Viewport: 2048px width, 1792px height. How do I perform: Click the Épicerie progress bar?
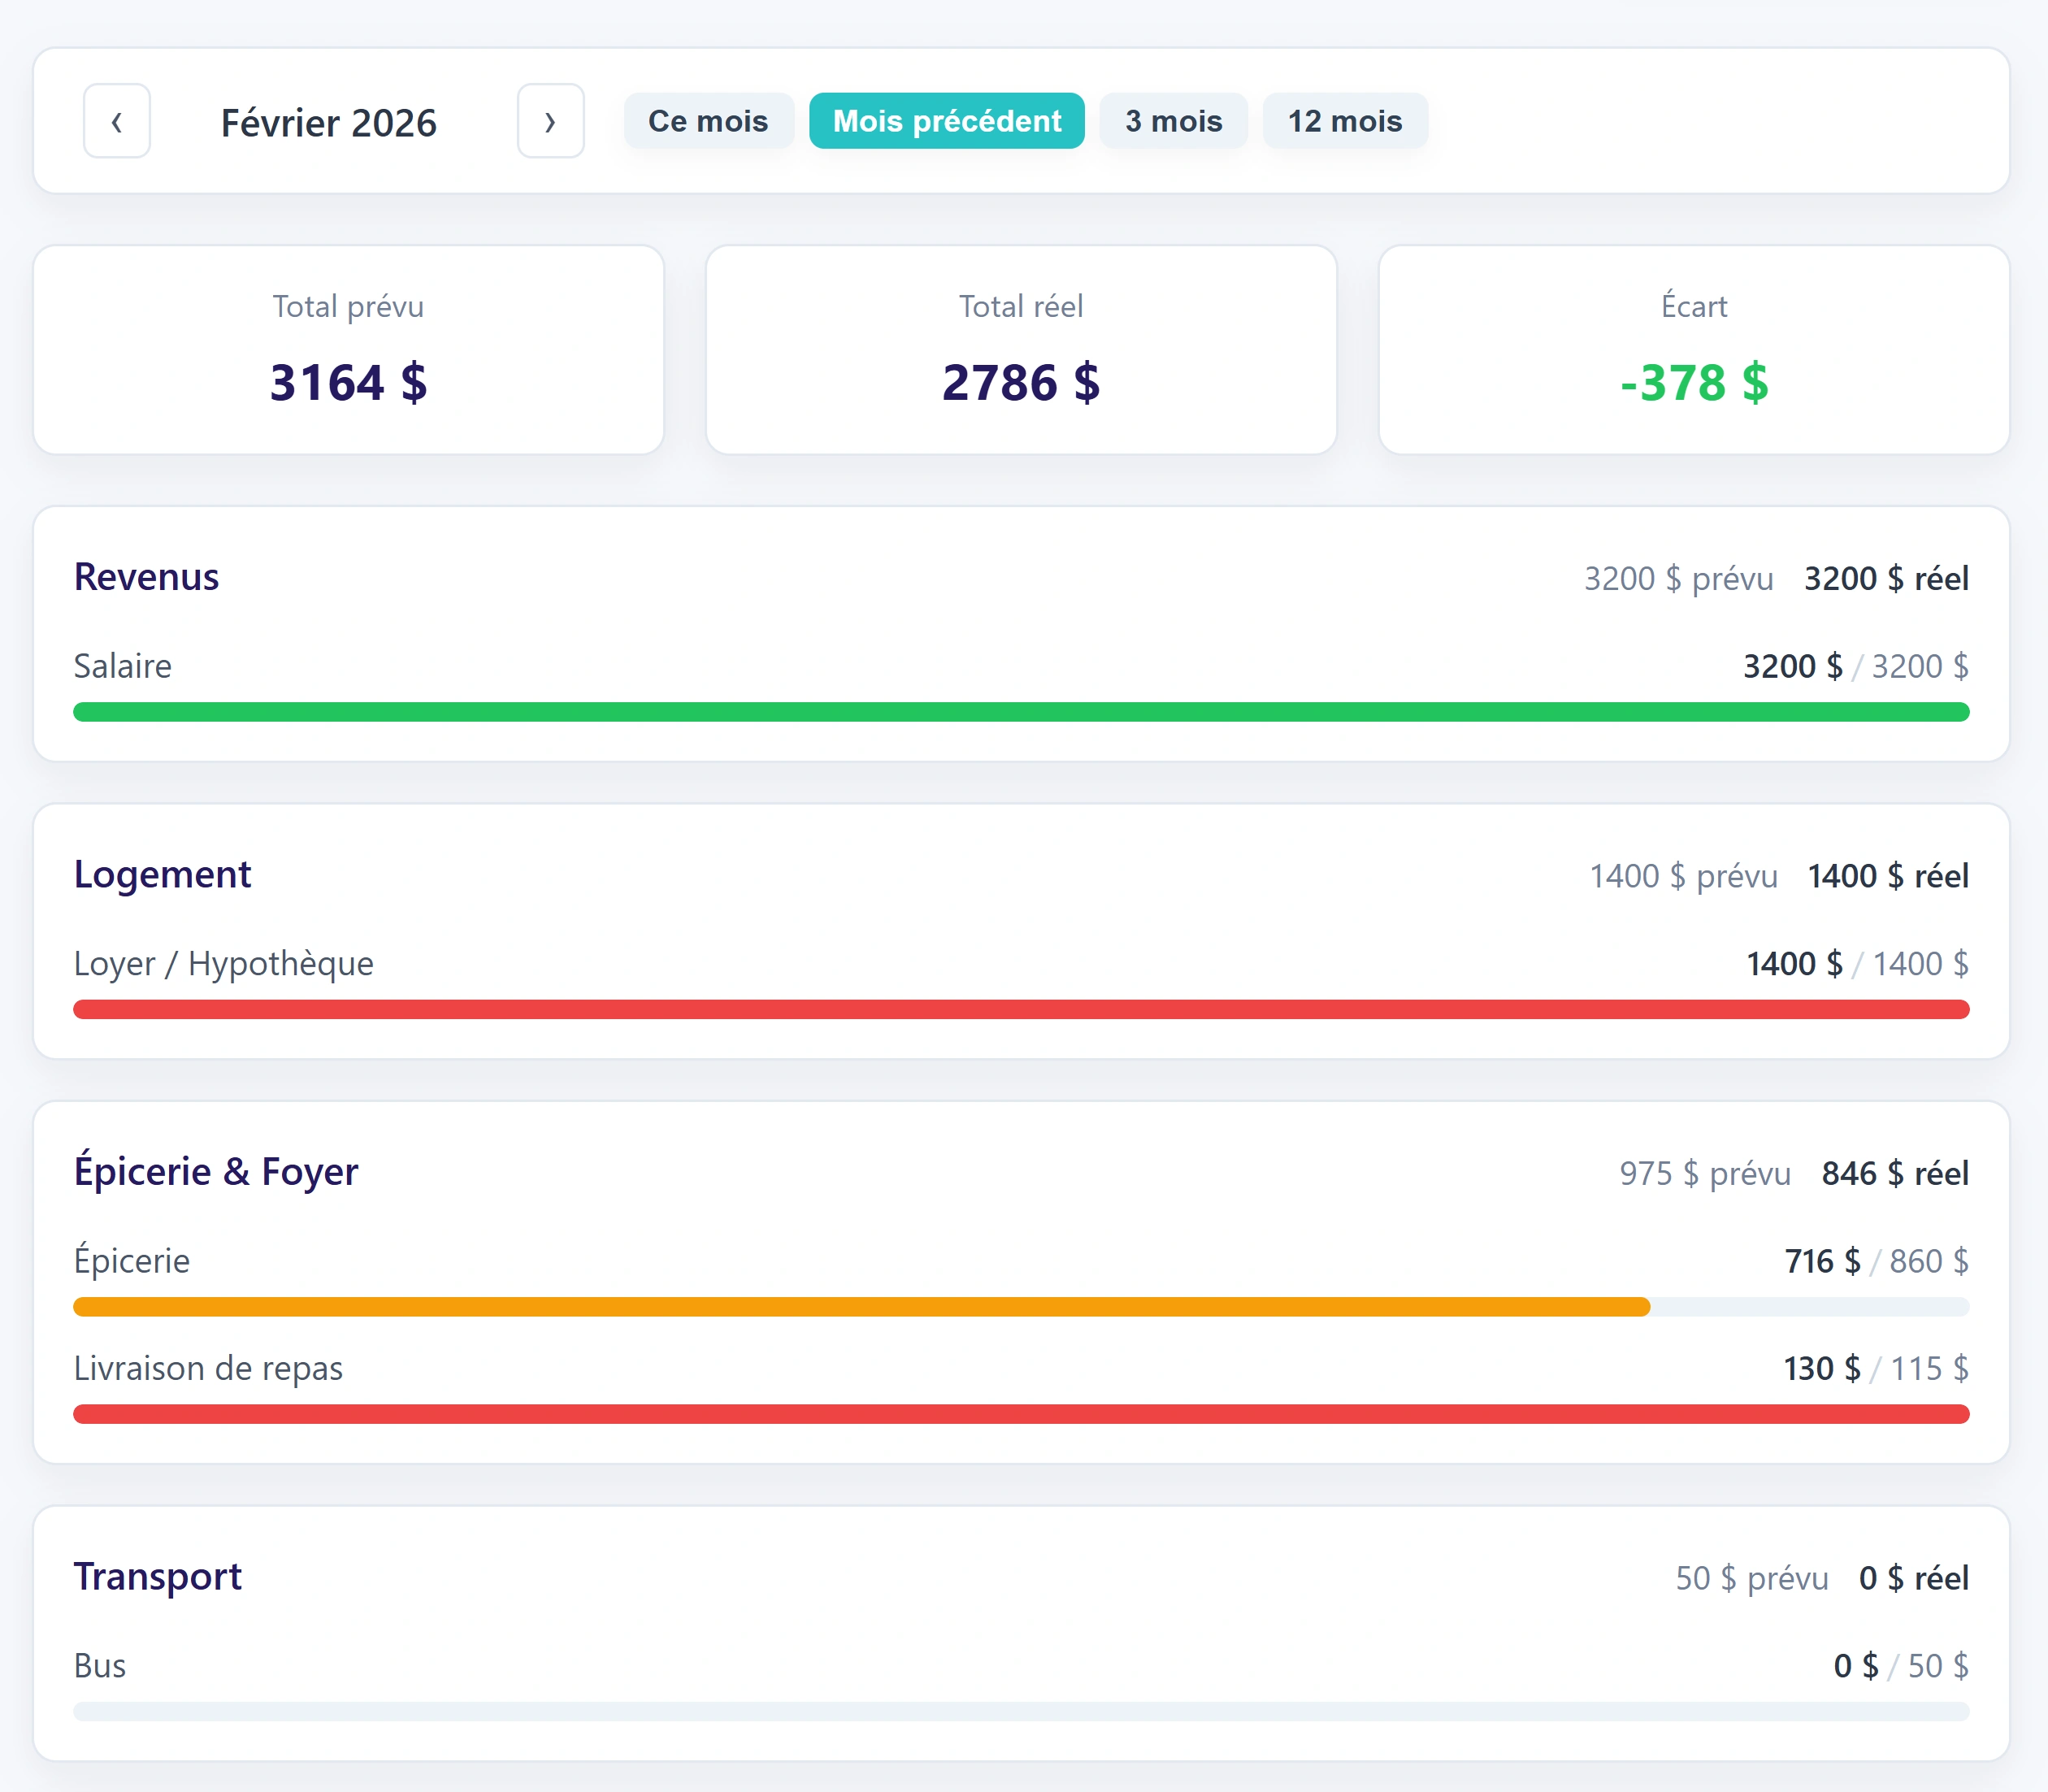tap(860, 1306)
